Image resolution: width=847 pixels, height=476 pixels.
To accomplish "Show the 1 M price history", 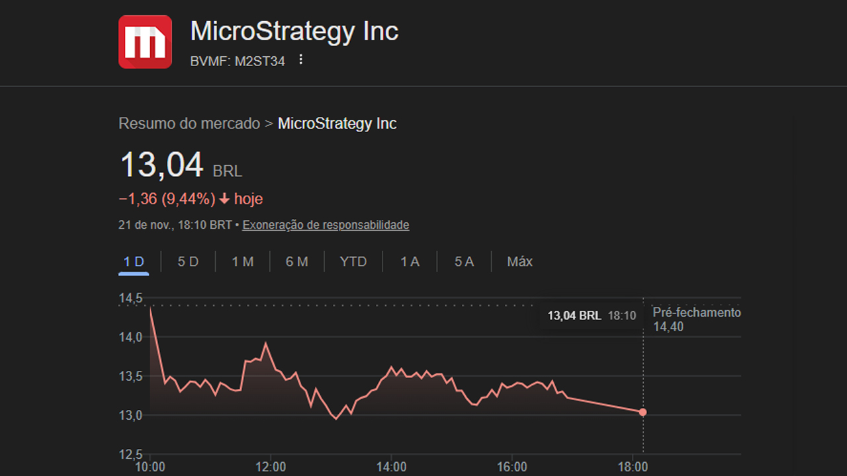I will point(242,262).
